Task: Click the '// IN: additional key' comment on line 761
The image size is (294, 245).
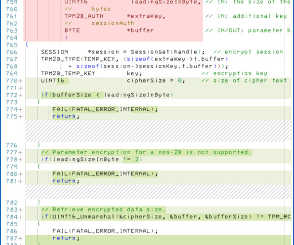Action: pos(246,16)
